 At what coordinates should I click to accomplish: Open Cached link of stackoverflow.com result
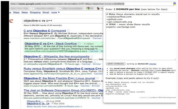(x=94, y=51)
